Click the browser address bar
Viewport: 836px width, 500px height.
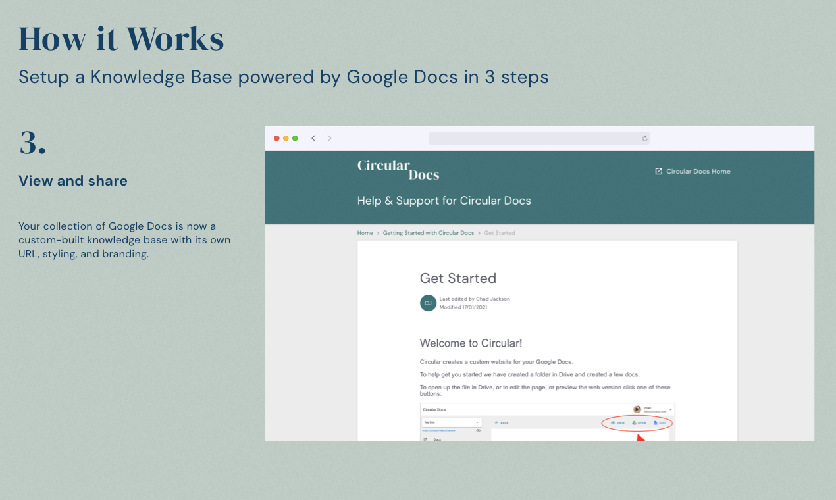tap(540, 138)
